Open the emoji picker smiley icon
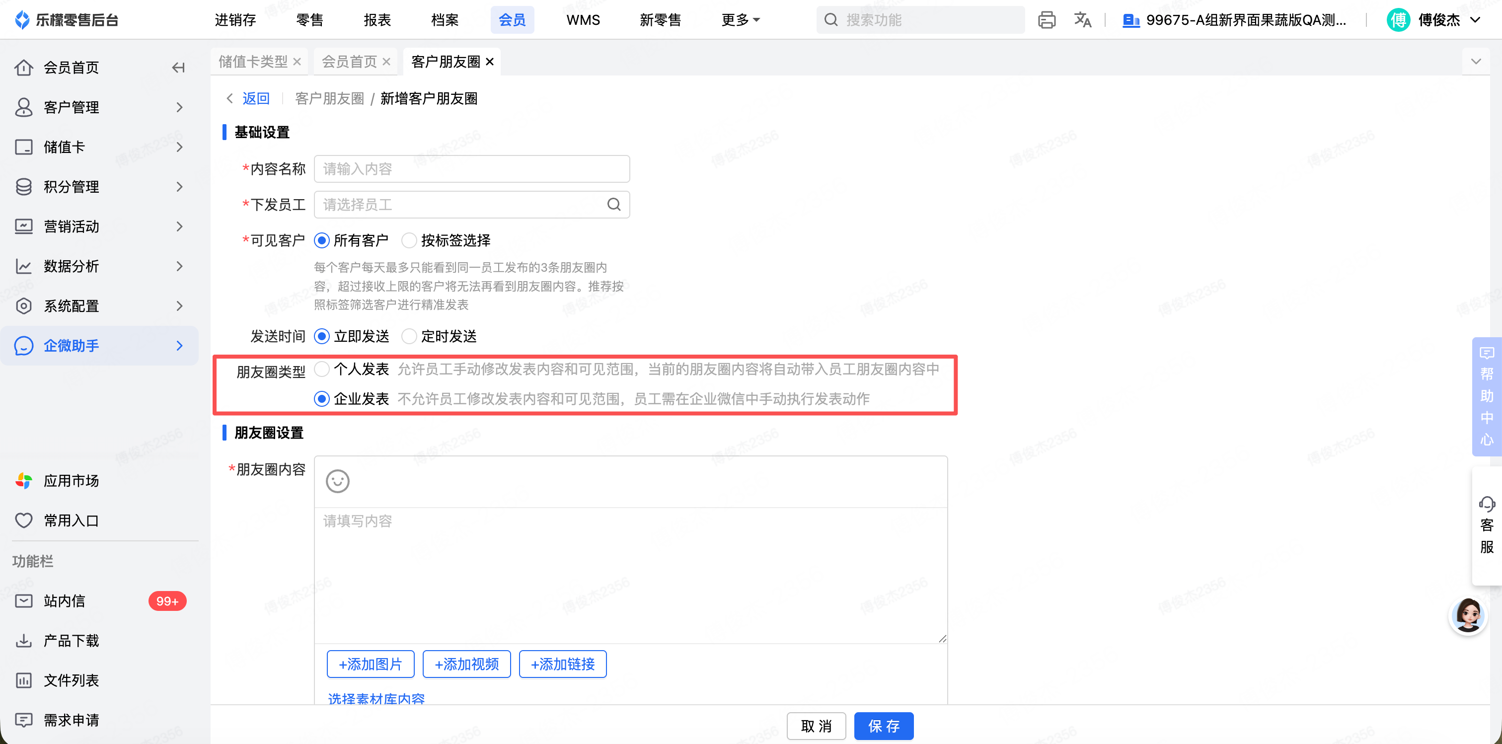The height and width of the screenshot is (744, 1502). [x=338, y=481]
